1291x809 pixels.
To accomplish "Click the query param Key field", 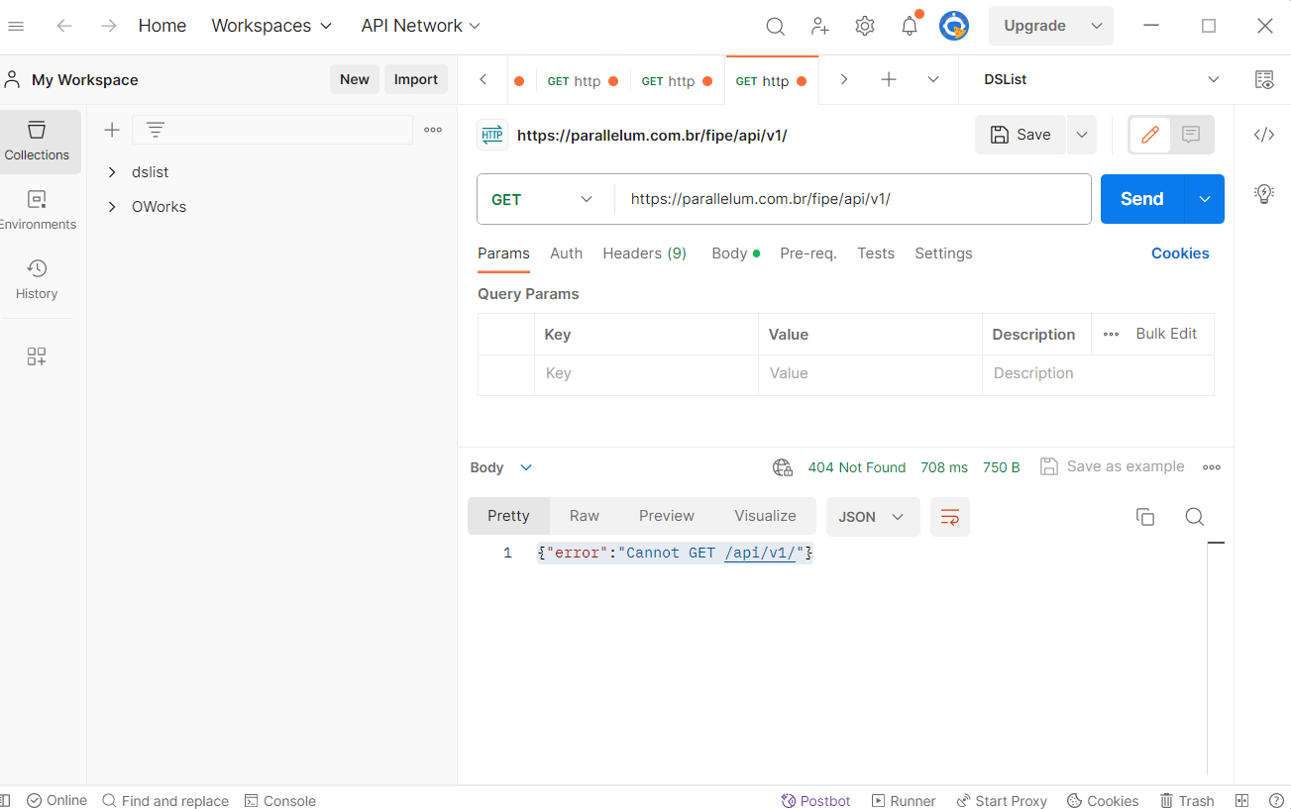I will (x=646, y=374).
